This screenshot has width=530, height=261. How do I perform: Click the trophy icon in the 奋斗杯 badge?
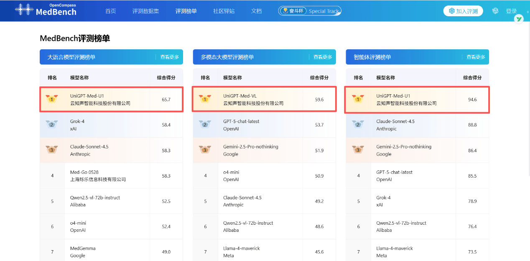coord(286,11)
